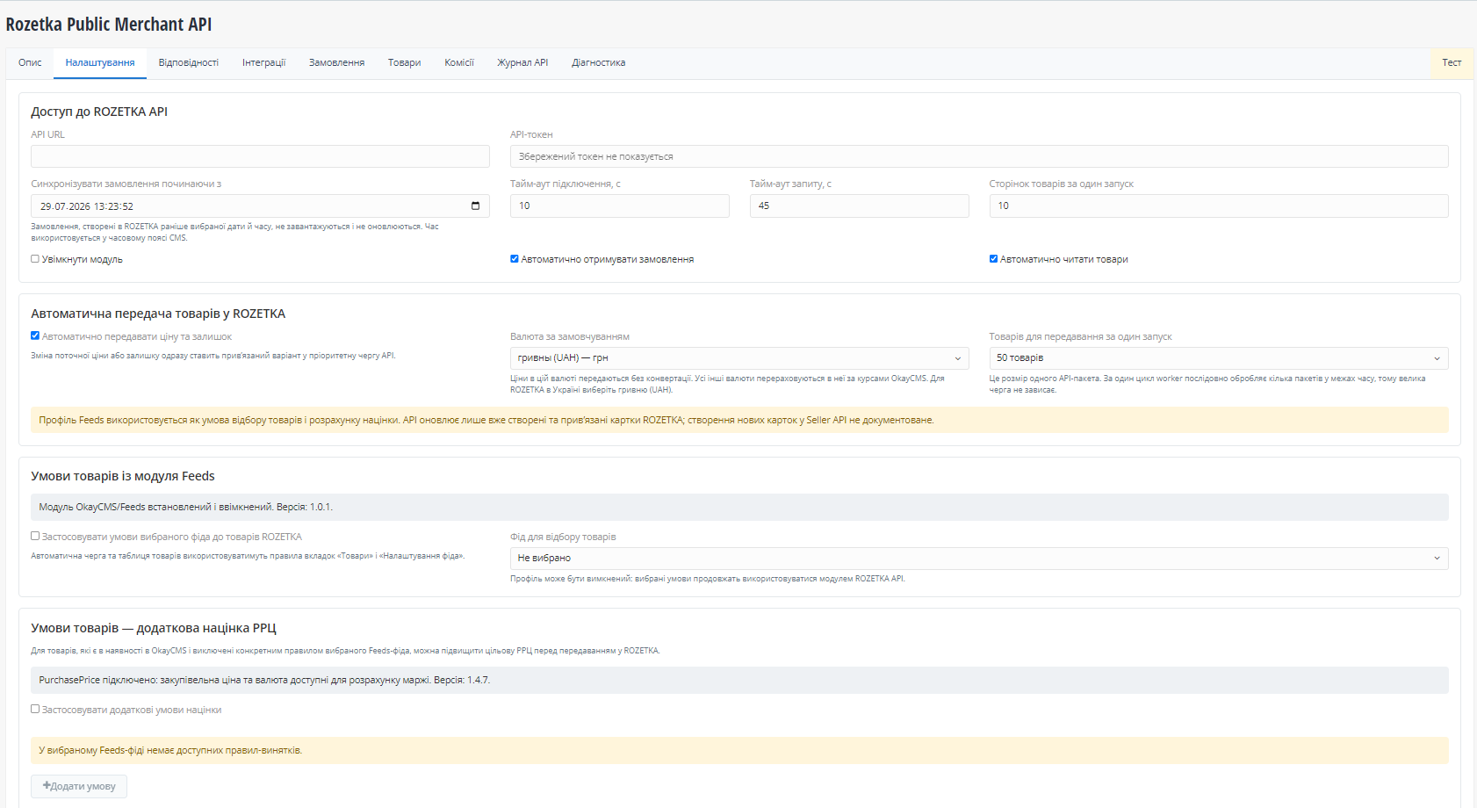Focus the API URL input field
Image resolution: width=1477 pixels, height=808 pixels.
point(260,156)
